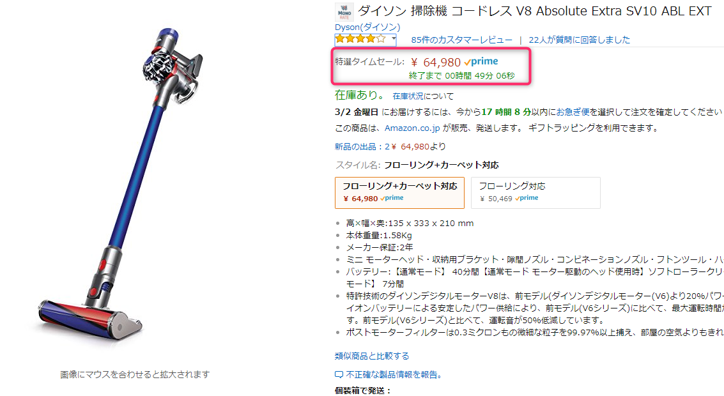The height and width of the screenshot is (396, 724).
Task: Select フローリング+カーペット対応 style option
Action: [399, 192]
